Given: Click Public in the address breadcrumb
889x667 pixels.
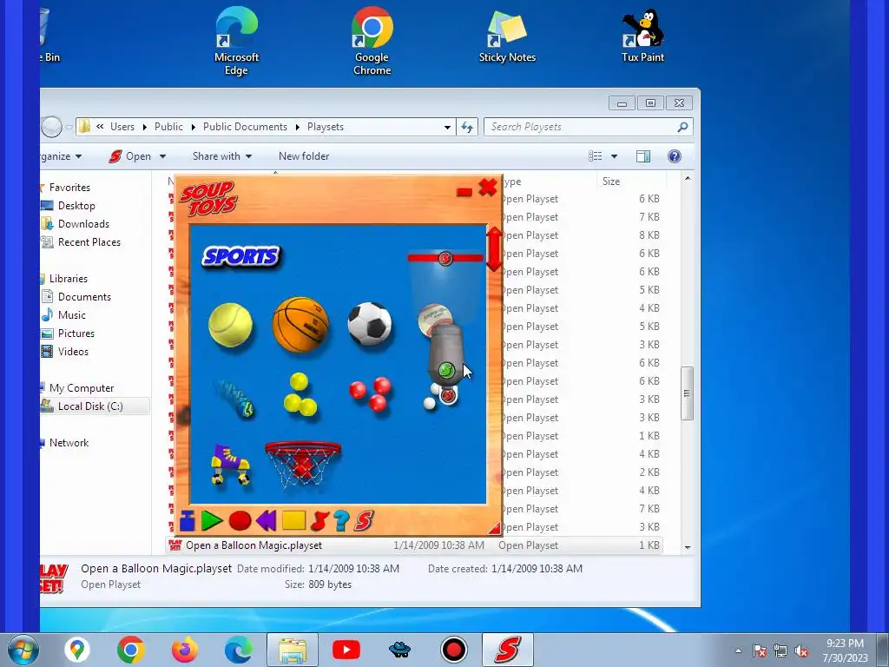Looking at the screenshot, I should tap(168, 127).
